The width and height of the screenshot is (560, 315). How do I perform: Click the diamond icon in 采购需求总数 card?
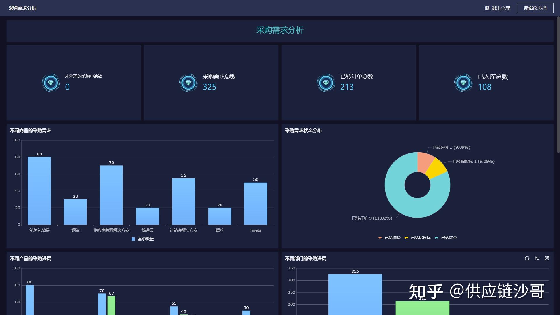click(188, 83)
